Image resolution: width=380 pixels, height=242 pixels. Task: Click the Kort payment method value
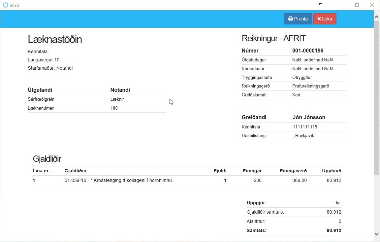click(297, 95)
